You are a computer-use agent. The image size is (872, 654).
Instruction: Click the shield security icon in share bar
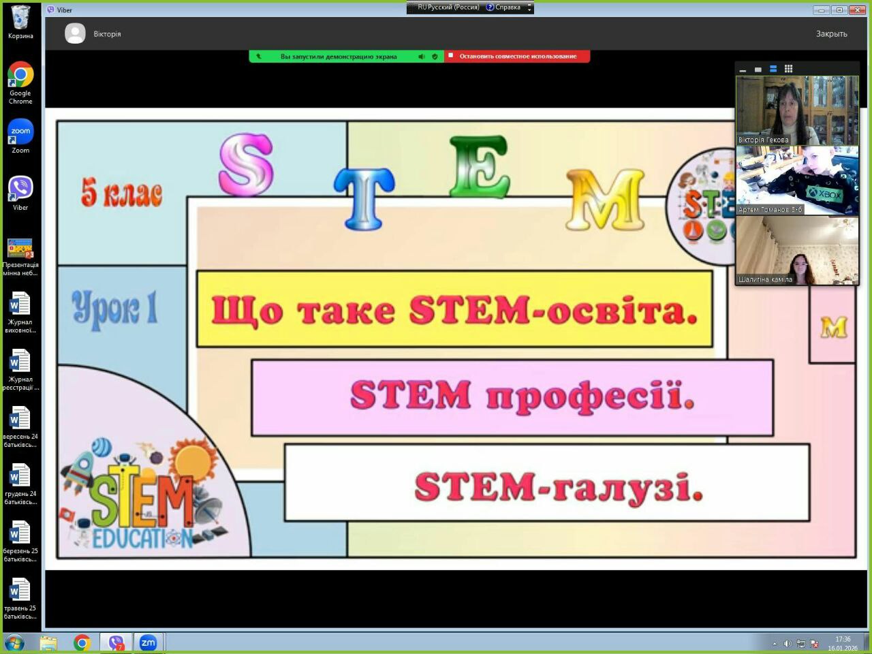(435, 57)
